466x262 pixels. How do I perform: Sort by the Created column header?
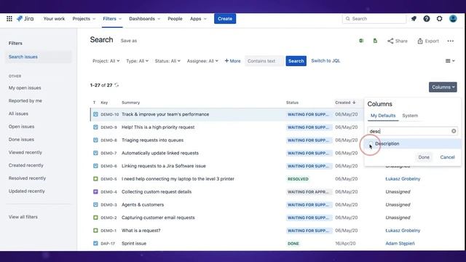pos(345,103)
